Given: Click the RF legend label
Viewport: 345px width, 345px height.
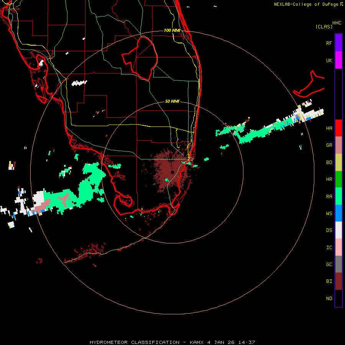Looking at the screenshot, I should pyautogui.click(x=329, y=43).
